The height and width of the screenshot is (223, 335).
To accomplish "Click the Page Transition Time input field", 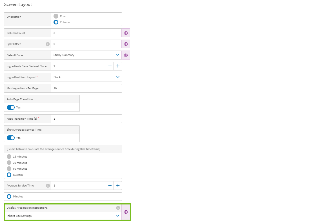I will click(x=85, y=119).
